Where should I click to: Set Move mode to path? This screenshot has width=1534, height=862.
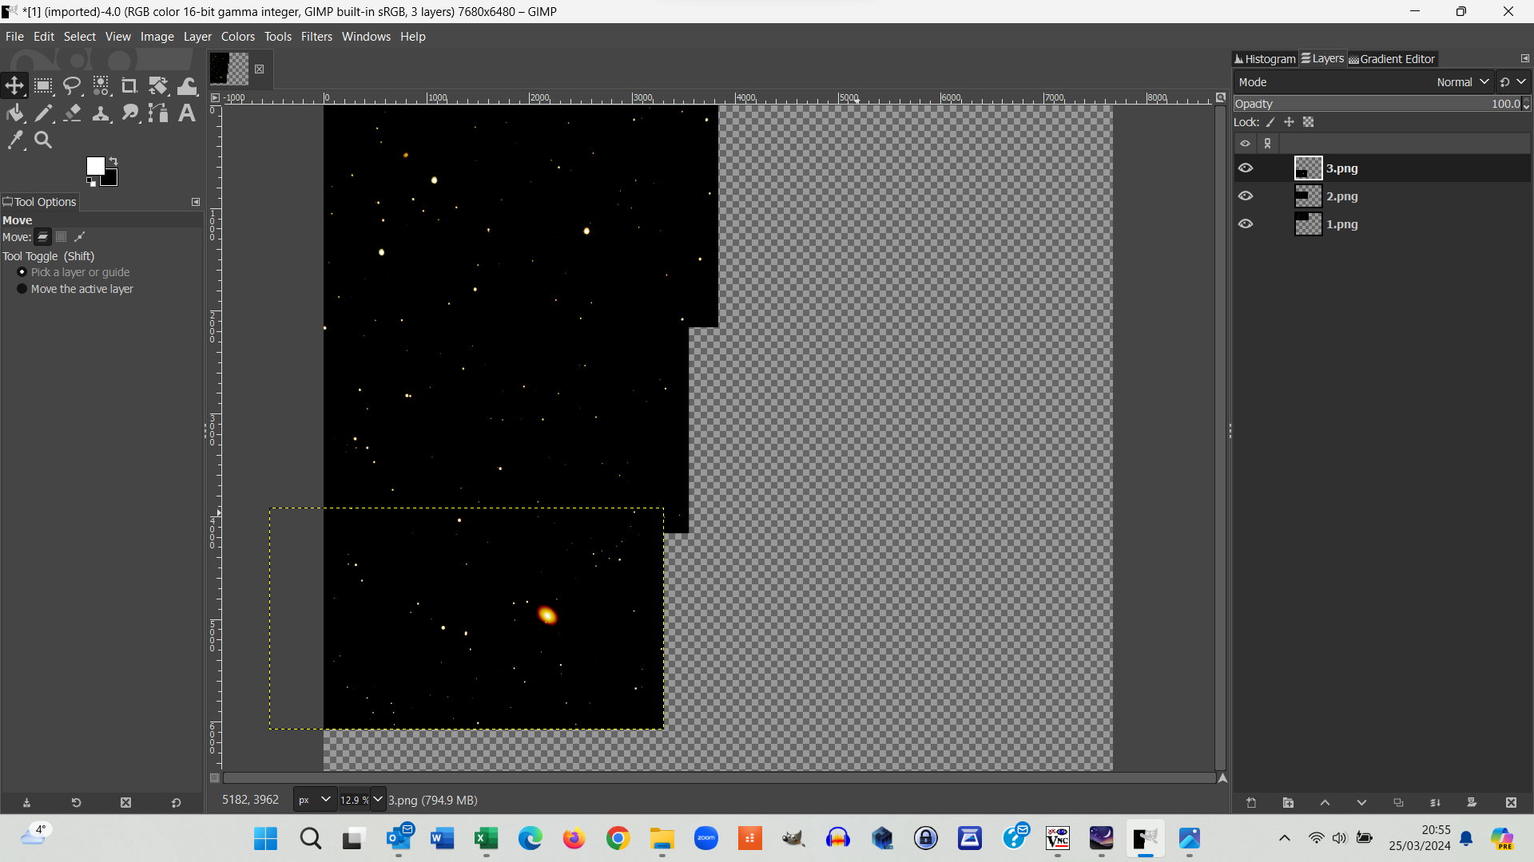[80, 237]
